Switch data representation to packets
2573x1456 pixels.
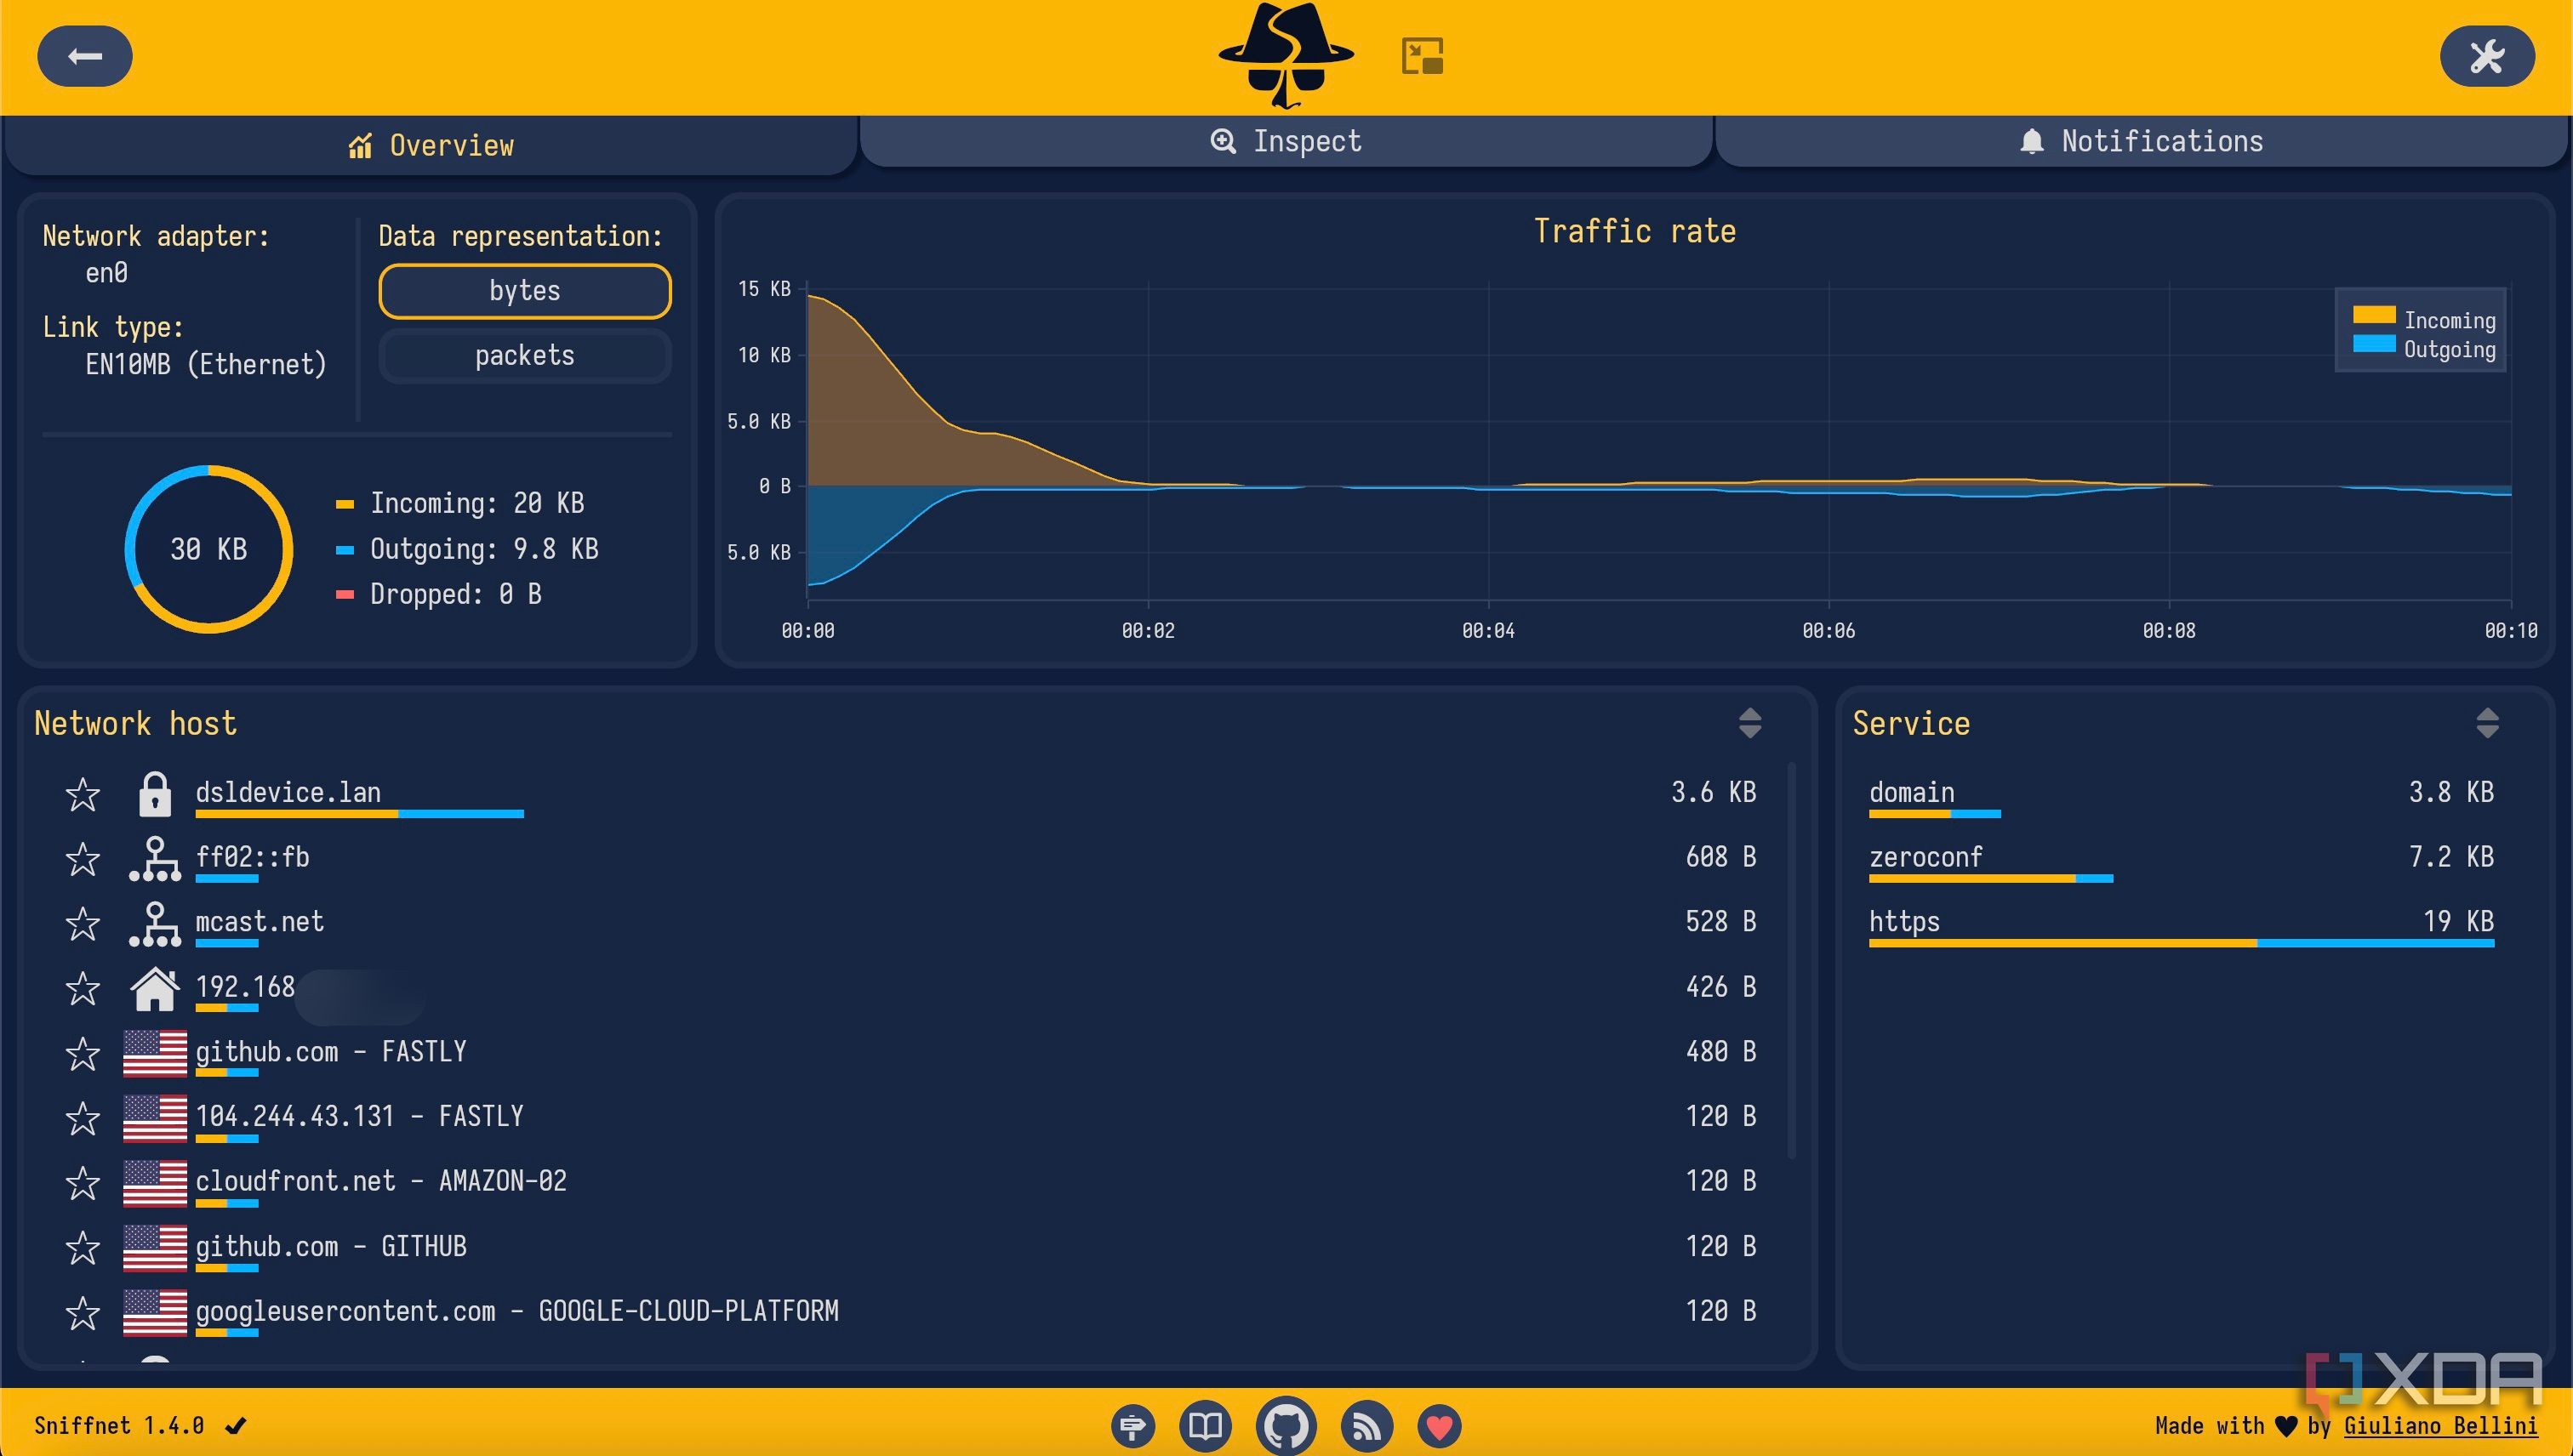tap(524, 355)
